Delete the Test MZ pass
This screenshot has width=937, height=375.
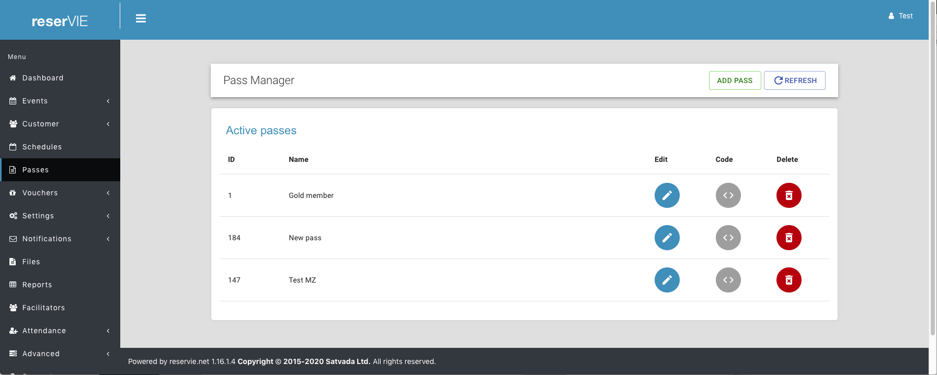(789, 280)
